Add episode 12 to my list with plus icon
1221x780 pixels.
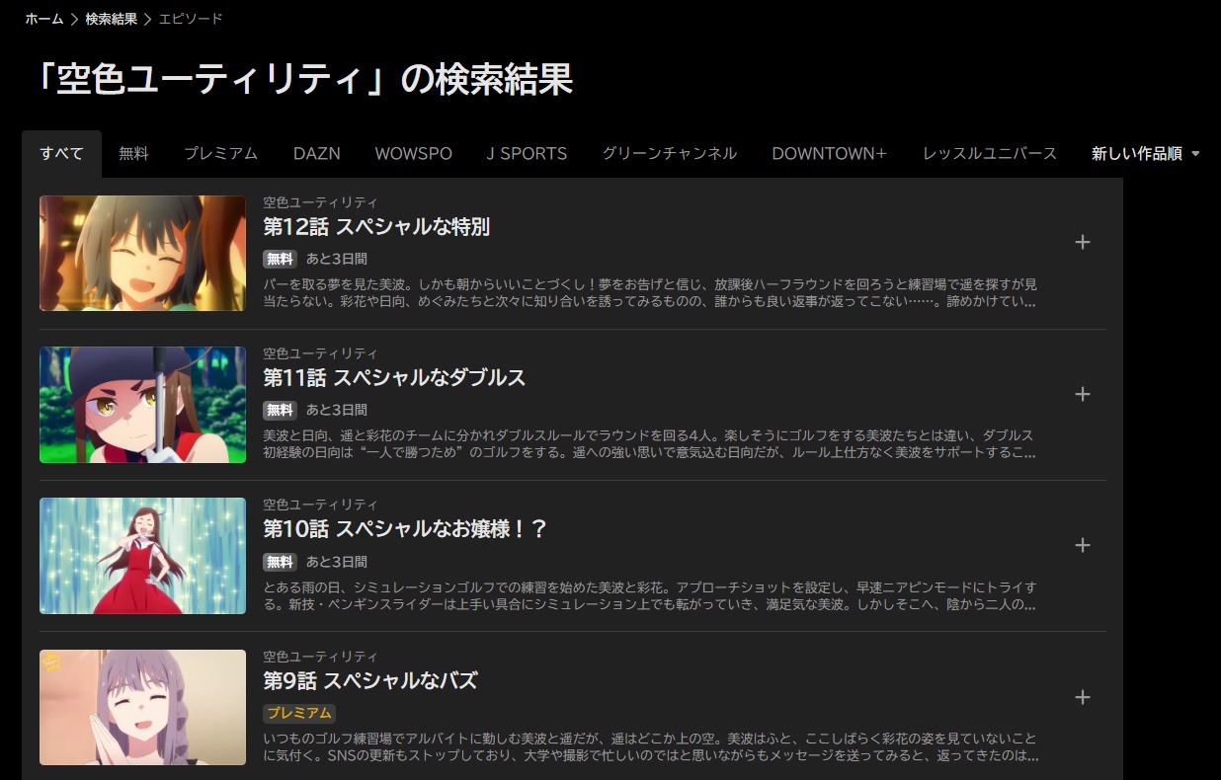(x=1082, y=243)
